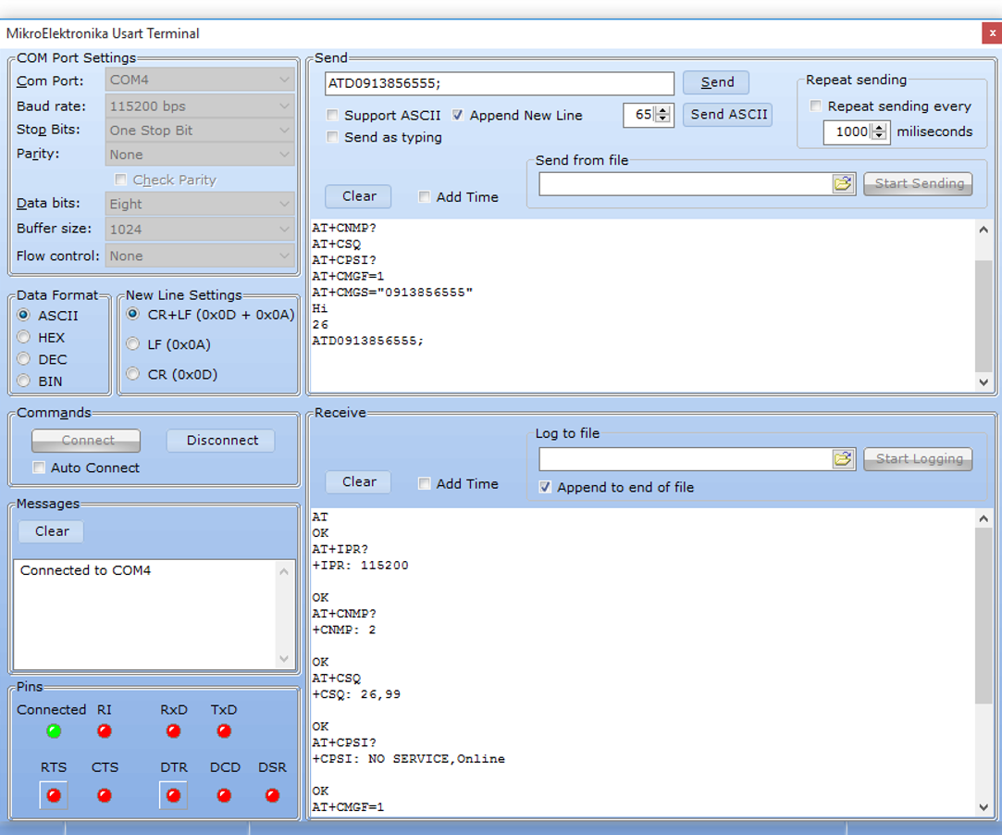
Task: Increase the ASCII value spinner
Action: click(662, 111)
